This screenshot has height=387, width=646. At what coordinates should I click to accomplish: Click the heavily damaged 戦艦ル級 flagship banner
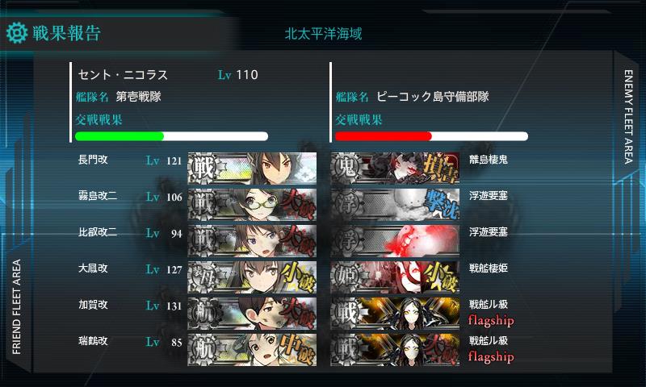(395, 349)
